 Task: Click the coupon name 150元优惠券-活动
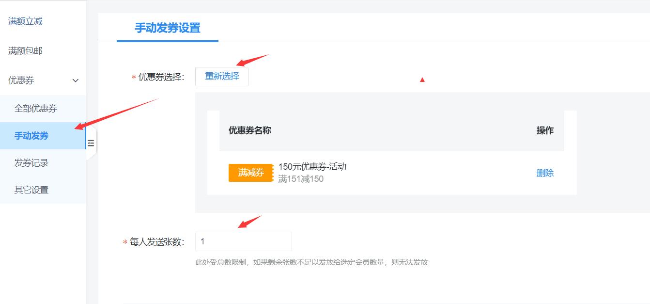coord(312,167)
